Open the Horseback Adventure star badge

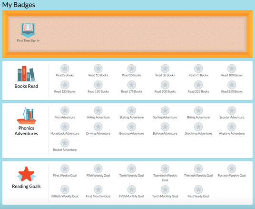click(65, 127)
